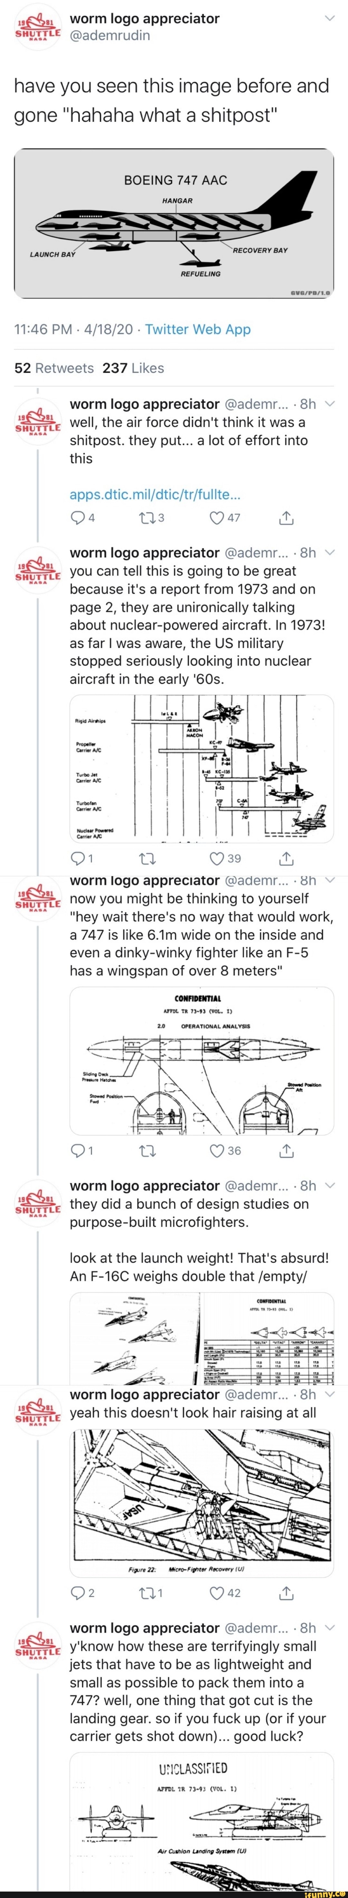View the 52 Retweets list
The height and width of the screenshot is (1898, 348).
(54, 368)
